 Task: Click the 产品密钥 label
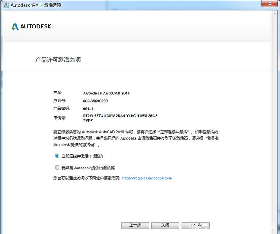point(62,108)
